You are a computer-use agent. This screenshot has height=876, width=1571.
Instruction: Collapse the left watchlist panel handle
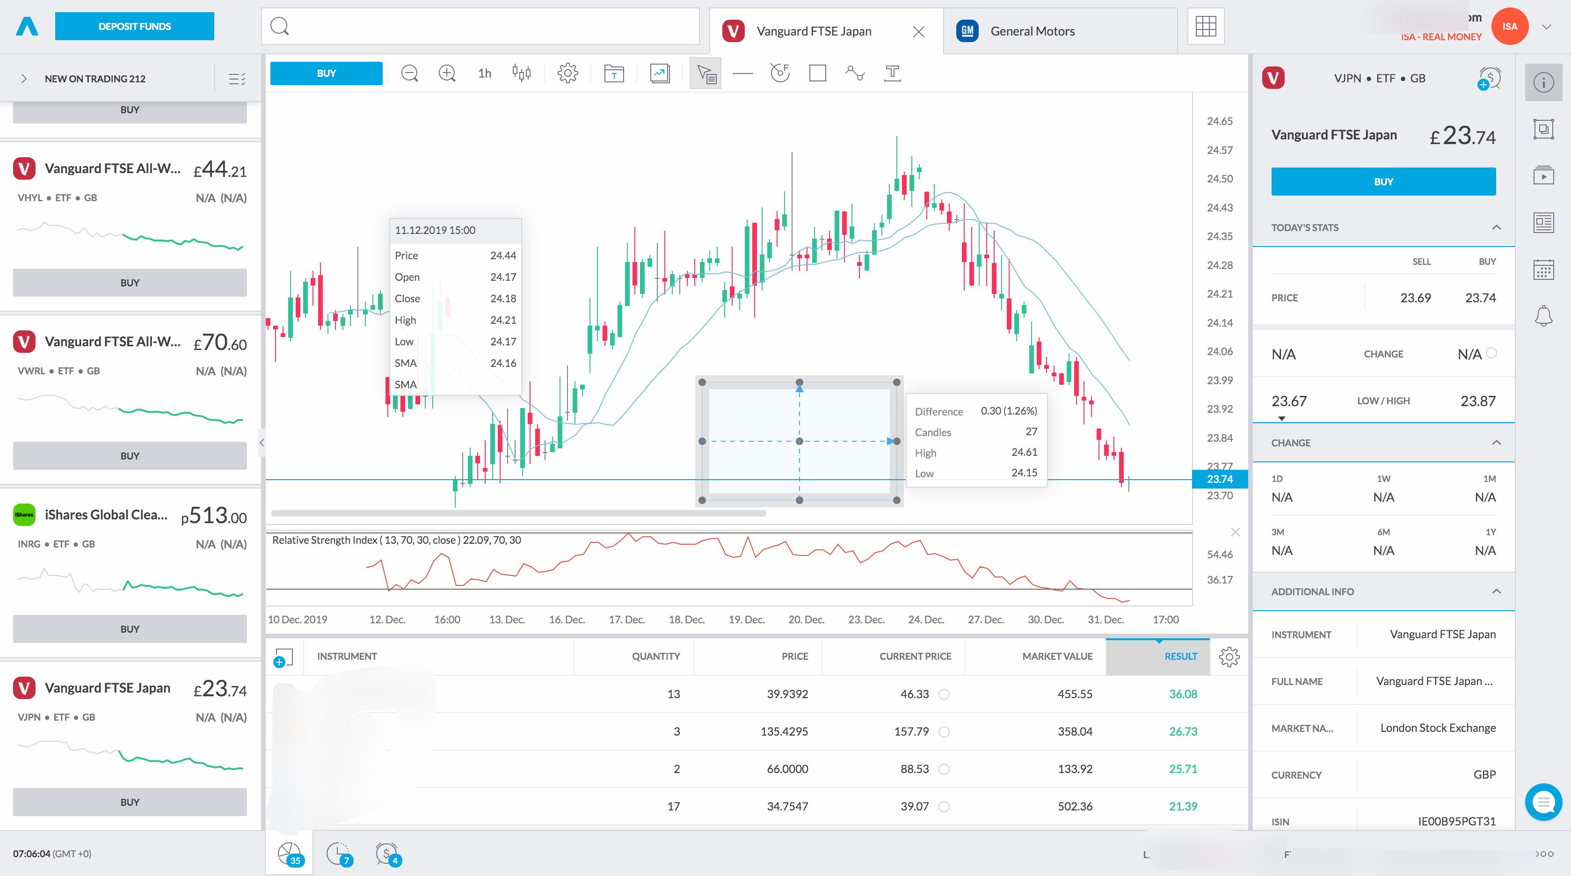click(x=262, y=443)
